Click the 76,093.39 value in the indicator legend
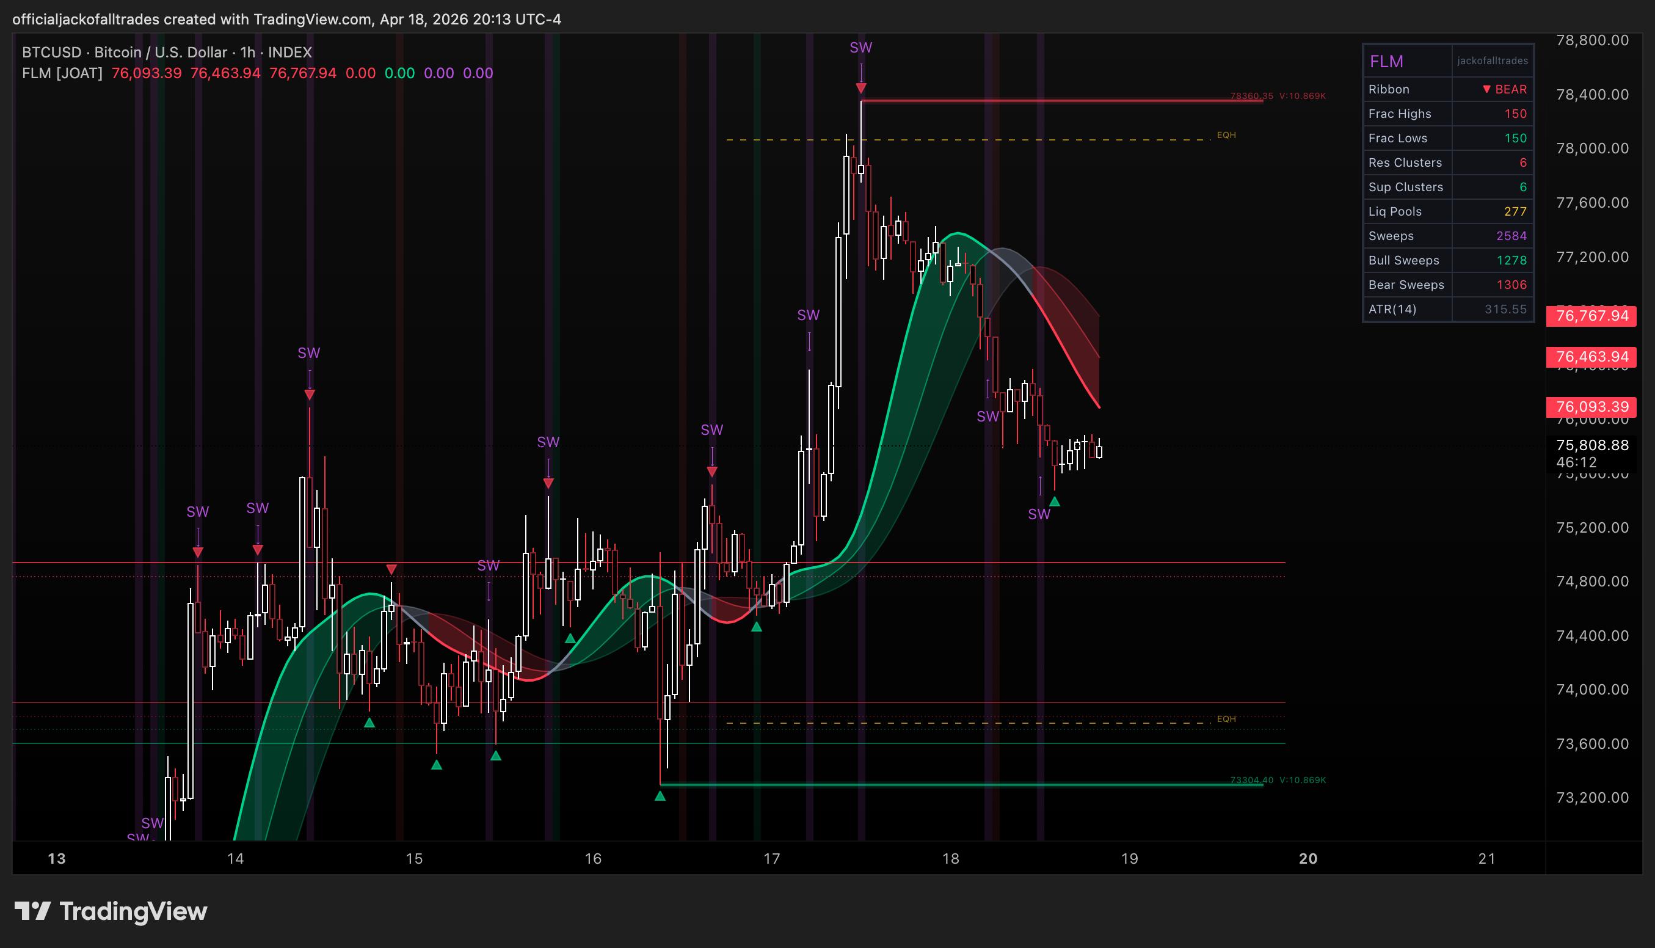The image size is (1655, 948). tap(147, 73)
